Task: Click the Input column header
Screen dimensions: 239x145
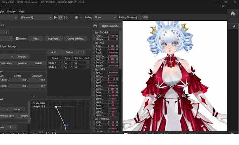Action: point(55,58)
